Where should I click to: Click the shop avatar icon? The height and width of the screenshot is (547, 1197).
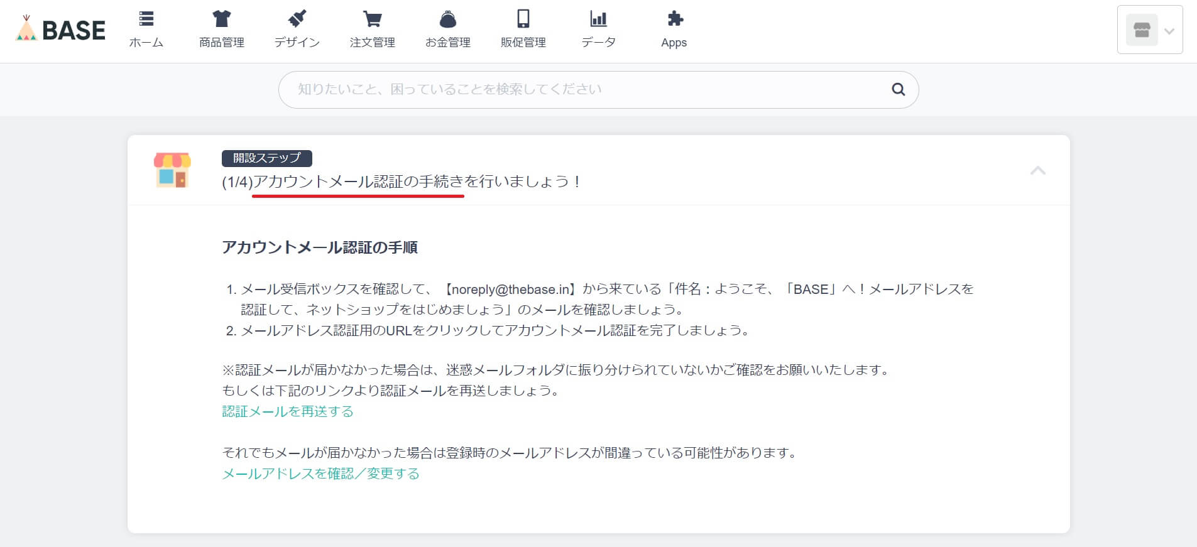point(1141,30)
